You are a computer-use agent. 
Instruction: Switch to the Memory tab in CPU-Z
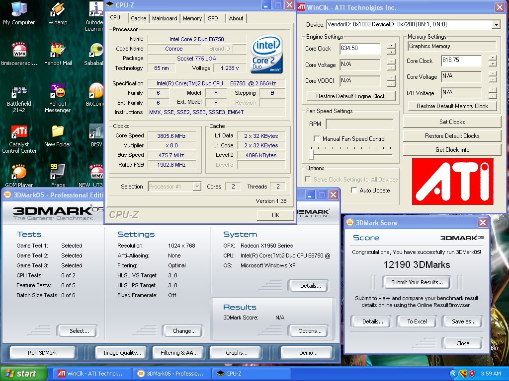pos(192,18)
